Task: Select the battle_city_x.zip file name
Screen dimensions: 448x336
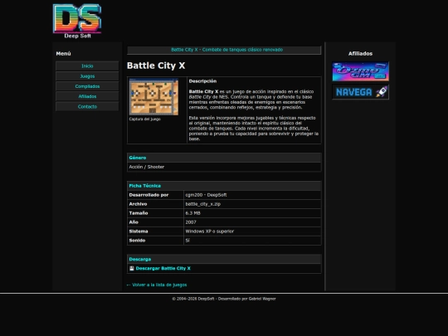Action: 203,204
